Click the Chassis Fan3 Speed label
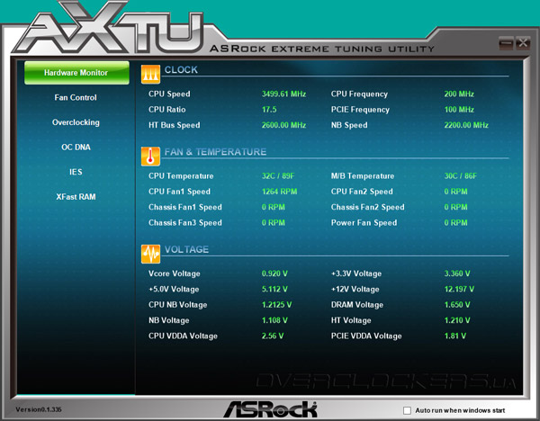Screen dimensions: 540x421 (x=184, y=223)
